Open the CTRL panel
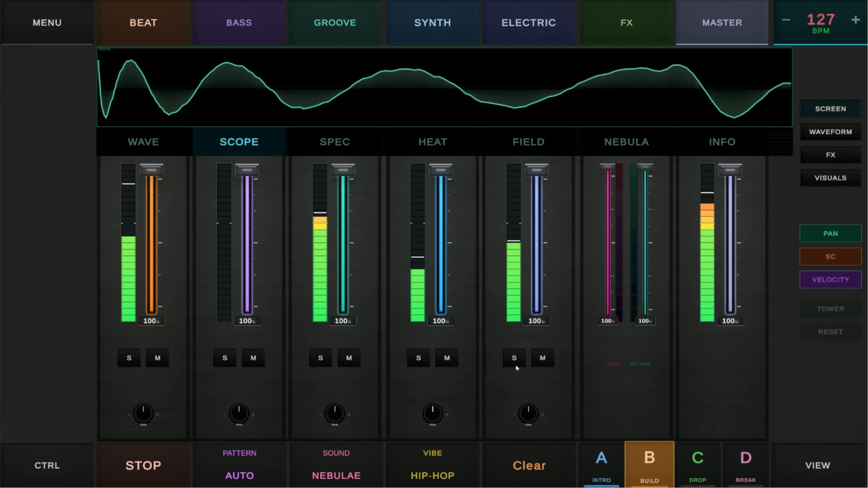Viewport: 868px width, 488px height. pyautogui.click(x=47, y=465)
